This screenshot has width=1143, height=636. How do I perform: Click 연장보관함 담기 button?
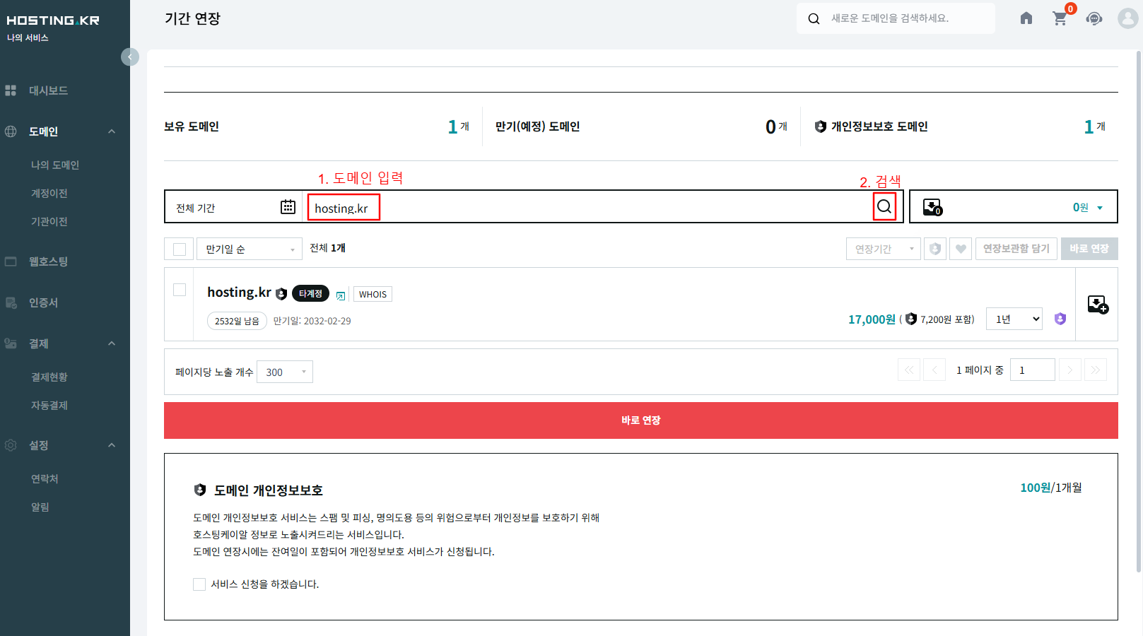point(1016,249)
